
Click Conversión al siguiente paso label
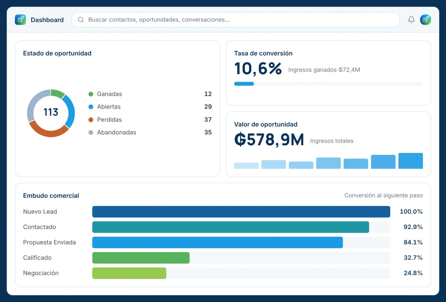pyautogui.click(x=384, y=195)
